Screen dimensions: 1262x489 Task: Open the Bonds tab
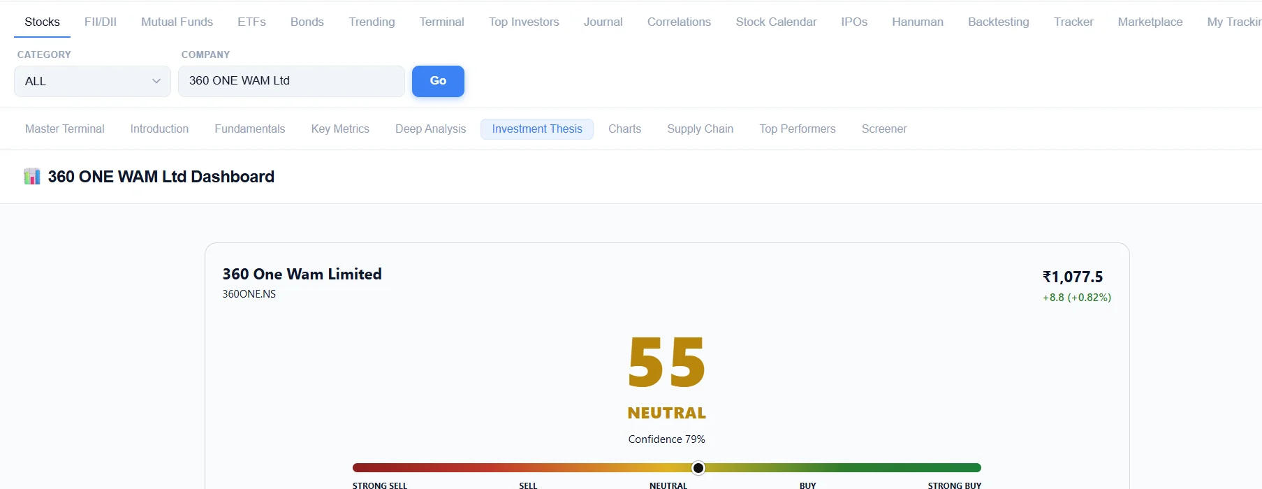click(x=307, y=22)
